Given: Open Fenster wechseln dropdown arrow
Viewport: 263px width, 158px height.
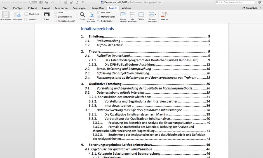Looking at the screenshot, I should (x=155, y=14).
